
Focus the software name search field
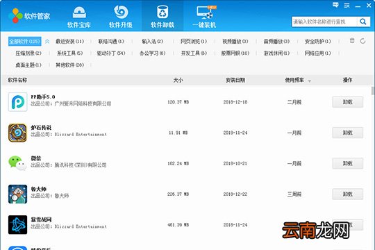click(324, 22)
